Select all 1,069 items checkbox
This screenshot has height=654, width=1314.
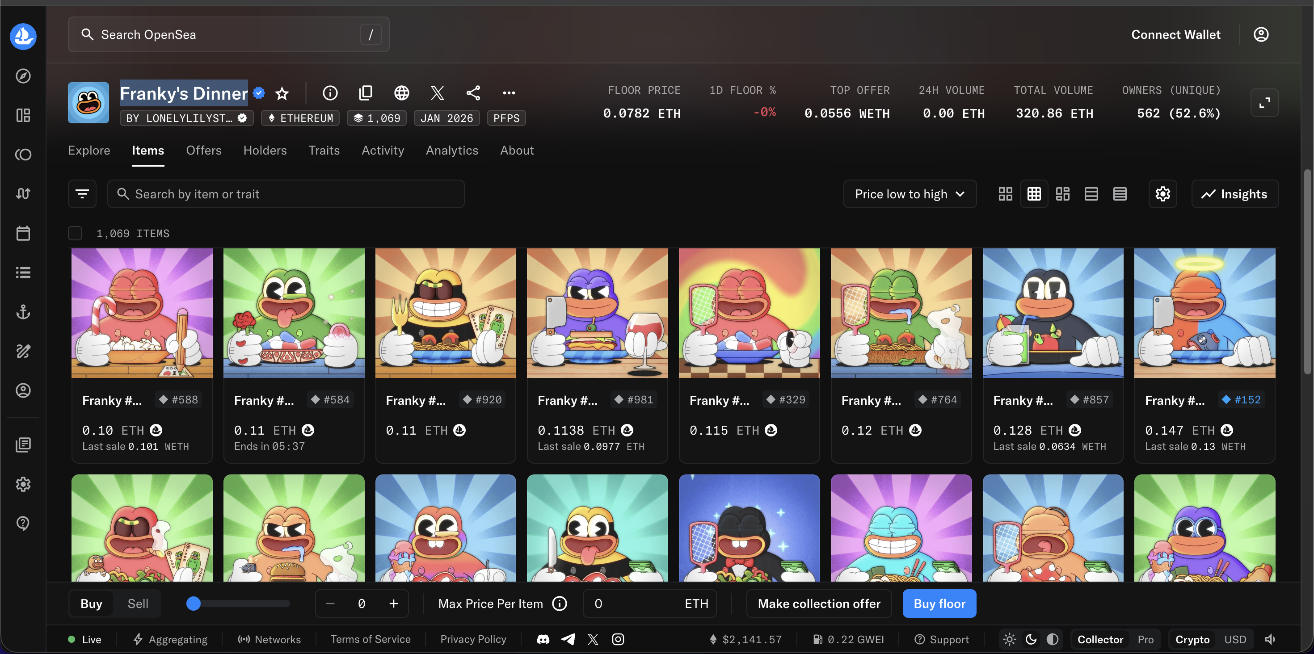[x=75, y=233]
